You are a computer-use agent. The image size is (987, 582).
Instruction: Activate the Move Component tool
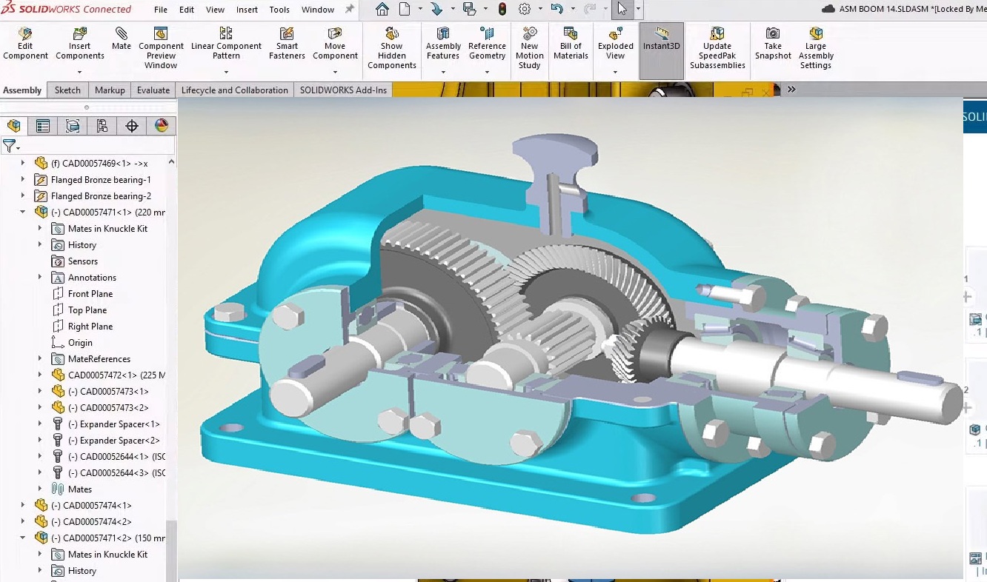click(335, 44)
